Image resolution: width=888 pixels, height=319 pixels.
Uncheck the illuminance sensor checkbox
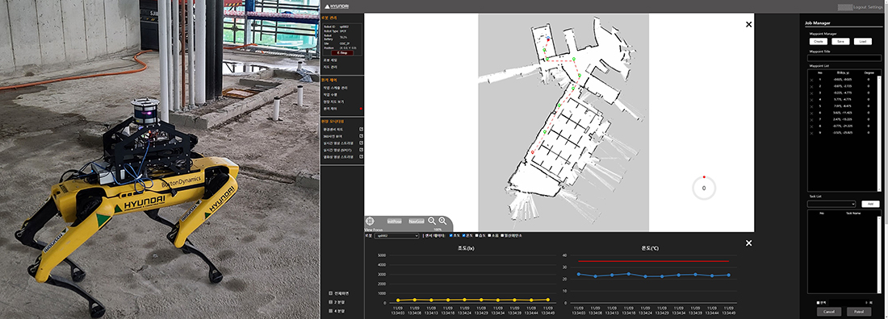pos(450,235)
